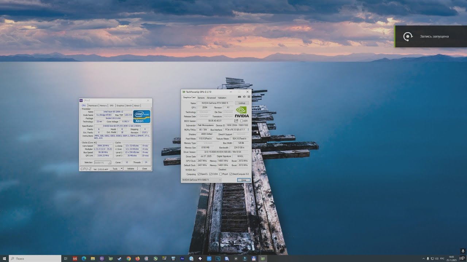Image resolution: width=467 pixels, height=262 pixels.
Task: Click the GPU-Z screenshot camera icon
Action: pos(239,97)
